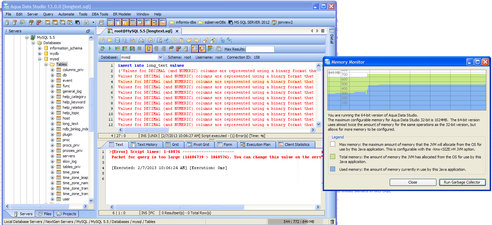Click the Commit transaction icon

pos(156,49)
